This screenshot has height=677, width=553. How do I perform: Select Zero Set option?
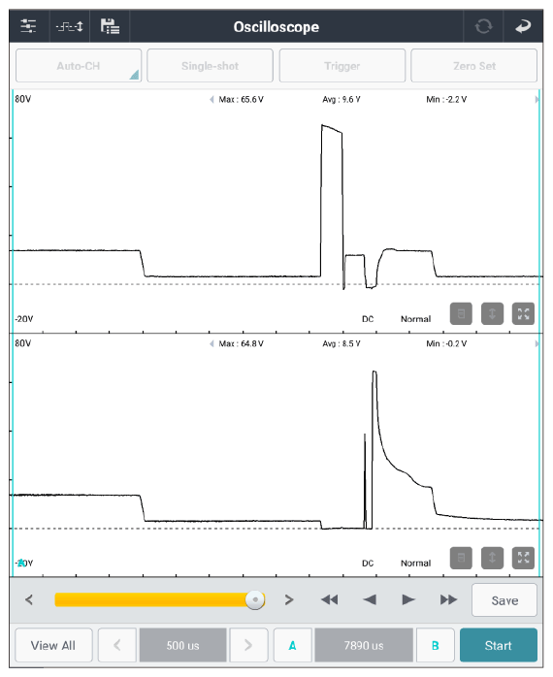pyautogui.click(x=474, y=66)
